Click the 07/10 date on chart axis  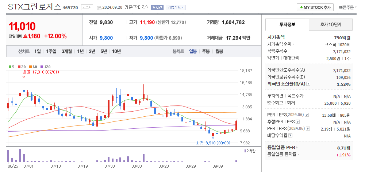(x=56, y=167)
